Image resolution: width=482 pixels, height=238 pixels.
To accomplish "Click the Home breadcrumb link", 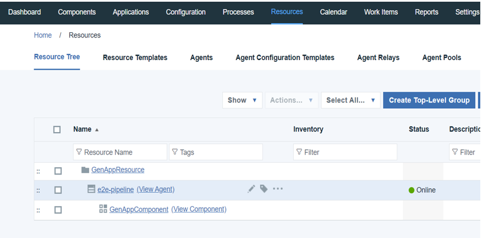I will click(x=43, y=35).
